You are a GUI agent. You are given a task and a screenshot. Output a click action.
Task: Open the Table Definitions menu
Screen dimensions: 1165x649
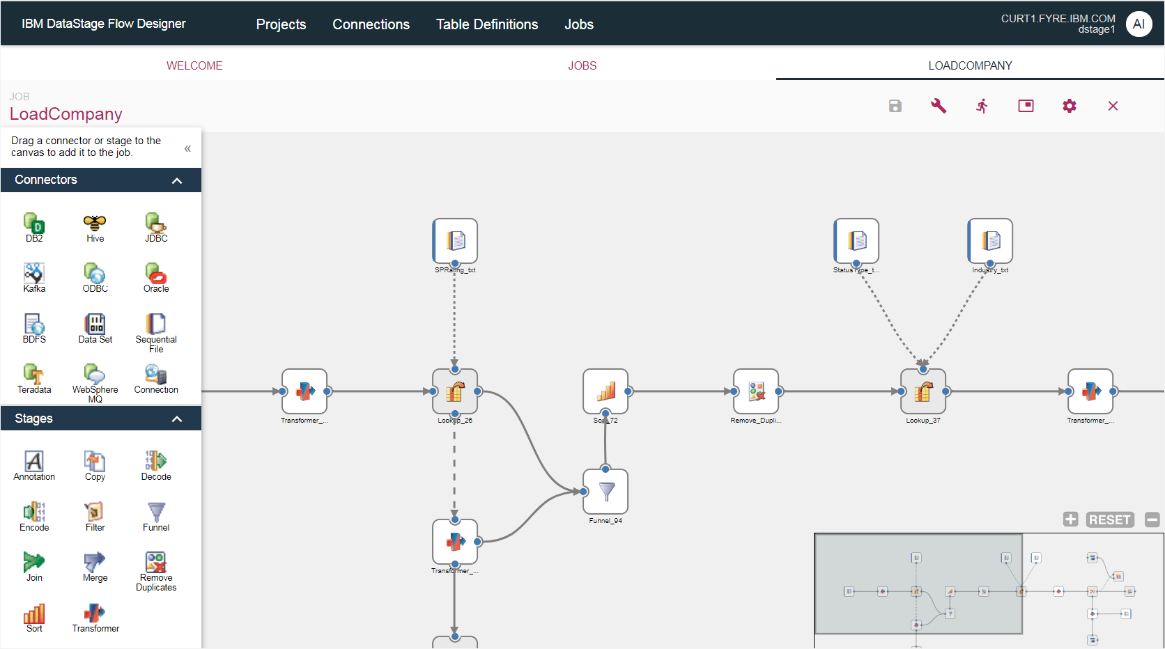pos(486,24)
